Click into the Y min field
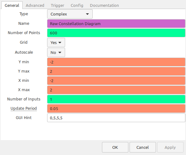Image resolution: width=186 pixels, height=155 pixels. coord(116,62)
